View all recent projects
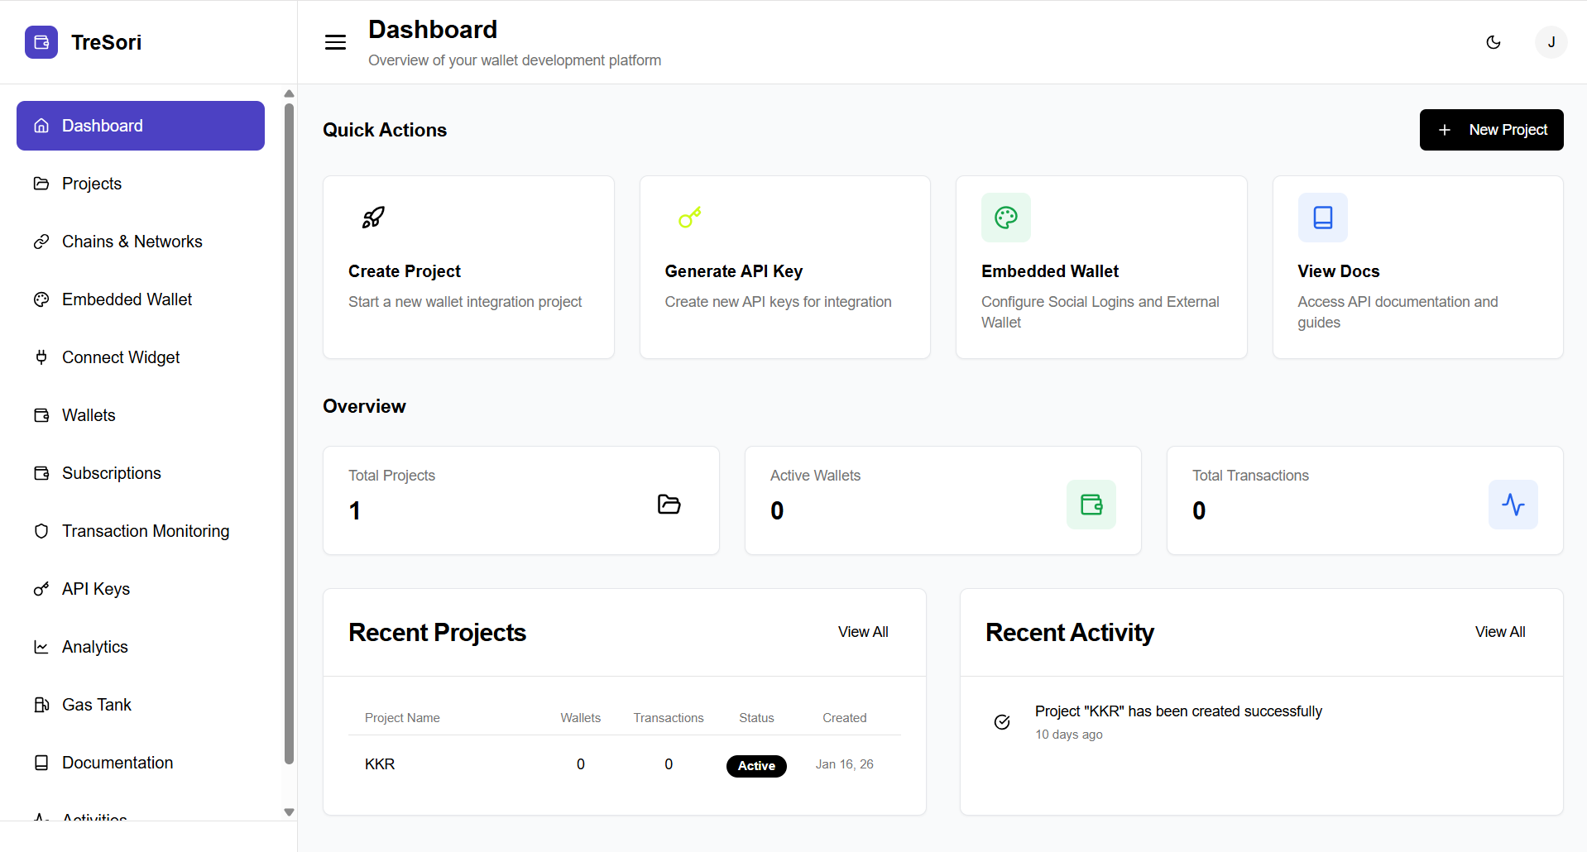The height and width of the screenshot is (852, 1587). pos(862,632)
